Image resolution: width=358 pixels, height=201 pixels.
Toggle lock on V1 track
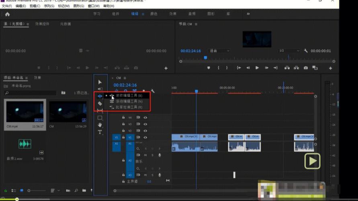[123, 137]
